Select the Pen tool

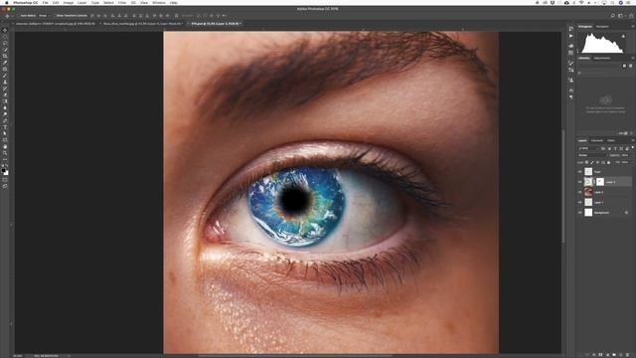pos(5,121)
